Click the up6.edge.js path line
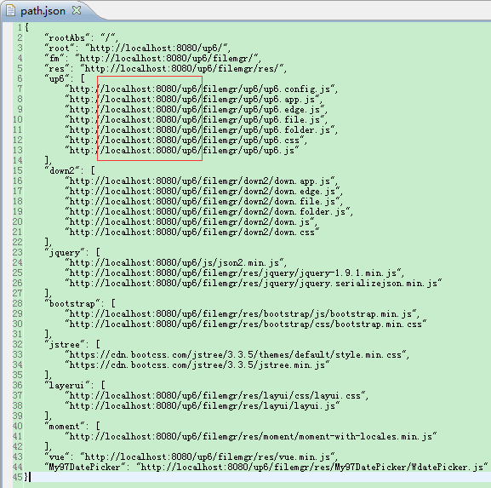Viewport: 491px width, 488px height. click(196, 109)
